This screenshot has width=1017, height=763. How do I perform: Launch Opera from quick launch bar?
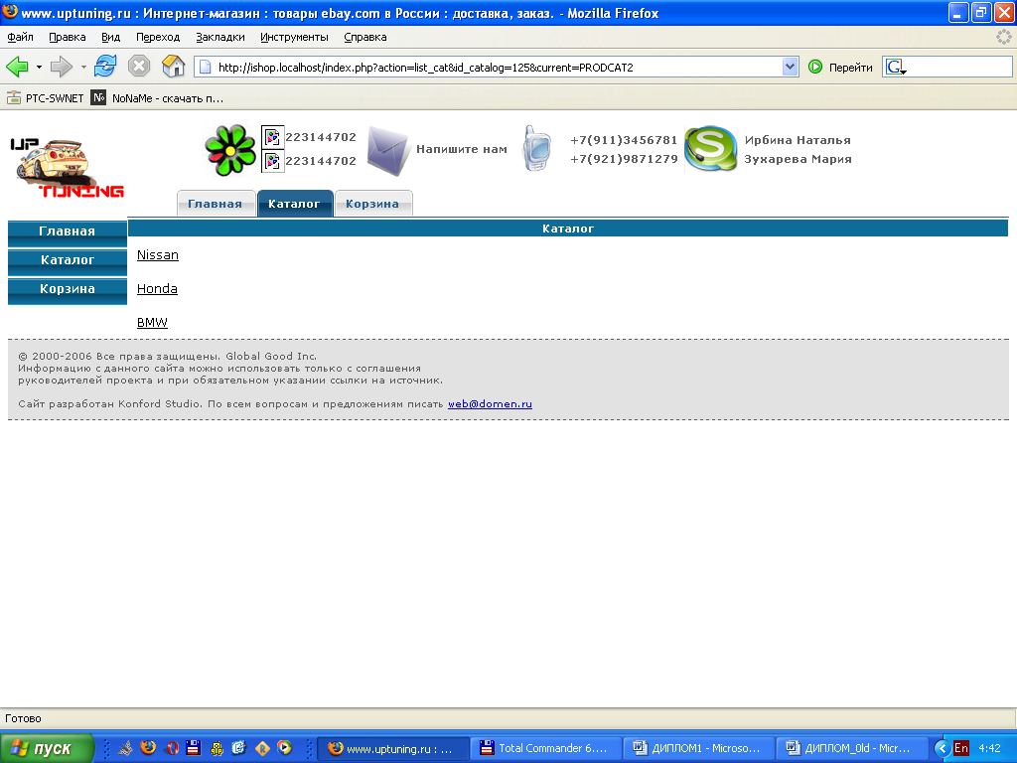click(171, 747)
